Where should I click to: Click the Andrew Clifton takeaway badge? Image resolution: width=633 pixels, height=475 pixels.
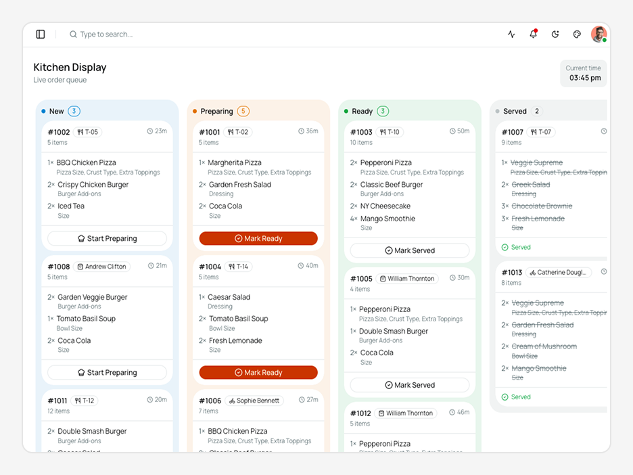pos(101,267)
